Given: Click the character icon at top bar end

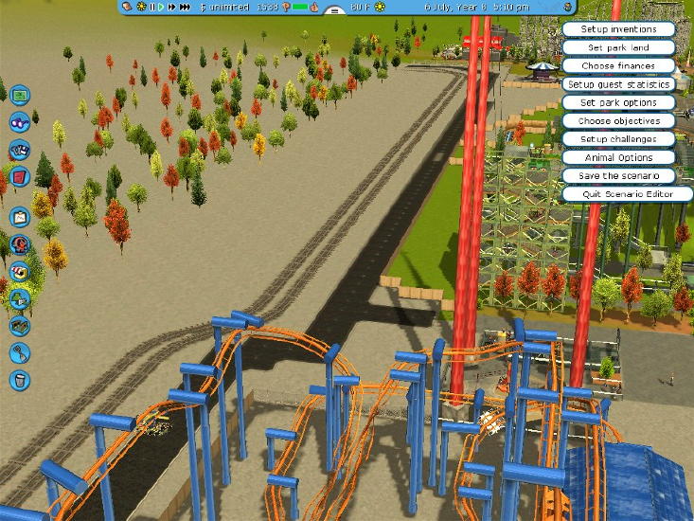Looking at the screenshot, I should tap(568, 7).
